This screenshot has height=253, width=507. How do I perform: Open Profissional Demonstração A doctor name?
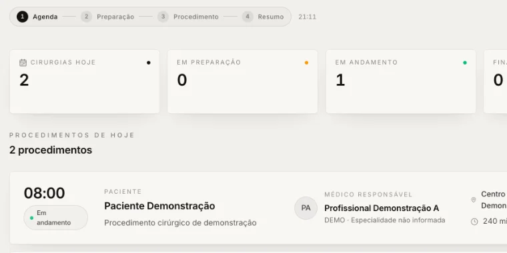tap(382, 208)
